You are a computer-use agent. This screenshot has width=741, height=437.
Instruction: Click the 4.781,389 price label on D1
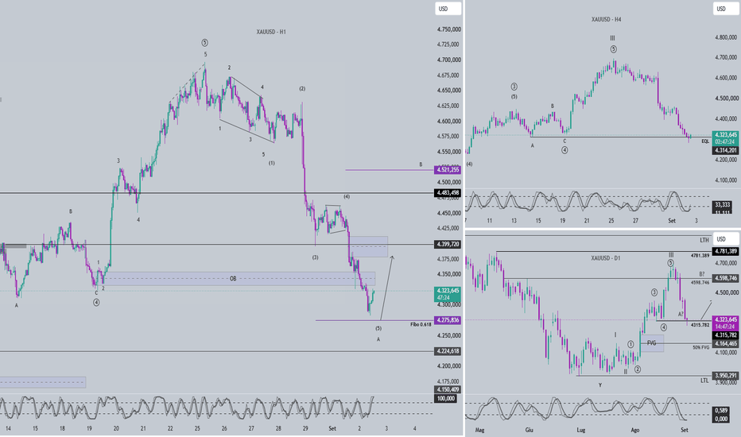click(x=726, y=251)
